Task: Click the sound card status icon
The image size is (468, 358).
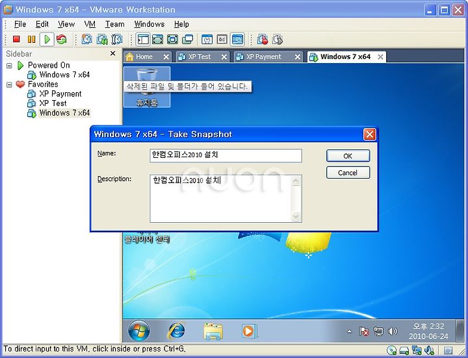Action: point(429,350)
